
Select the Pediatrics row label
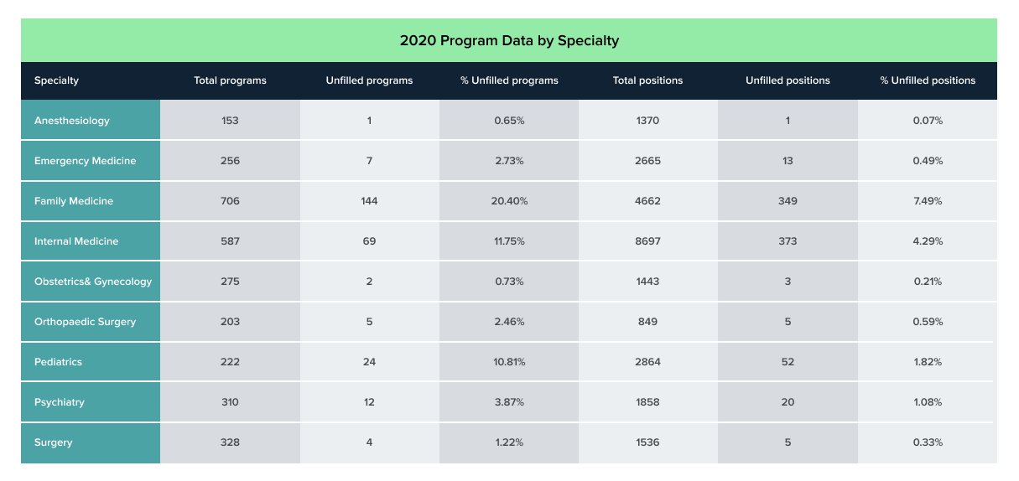click(58, 362)
